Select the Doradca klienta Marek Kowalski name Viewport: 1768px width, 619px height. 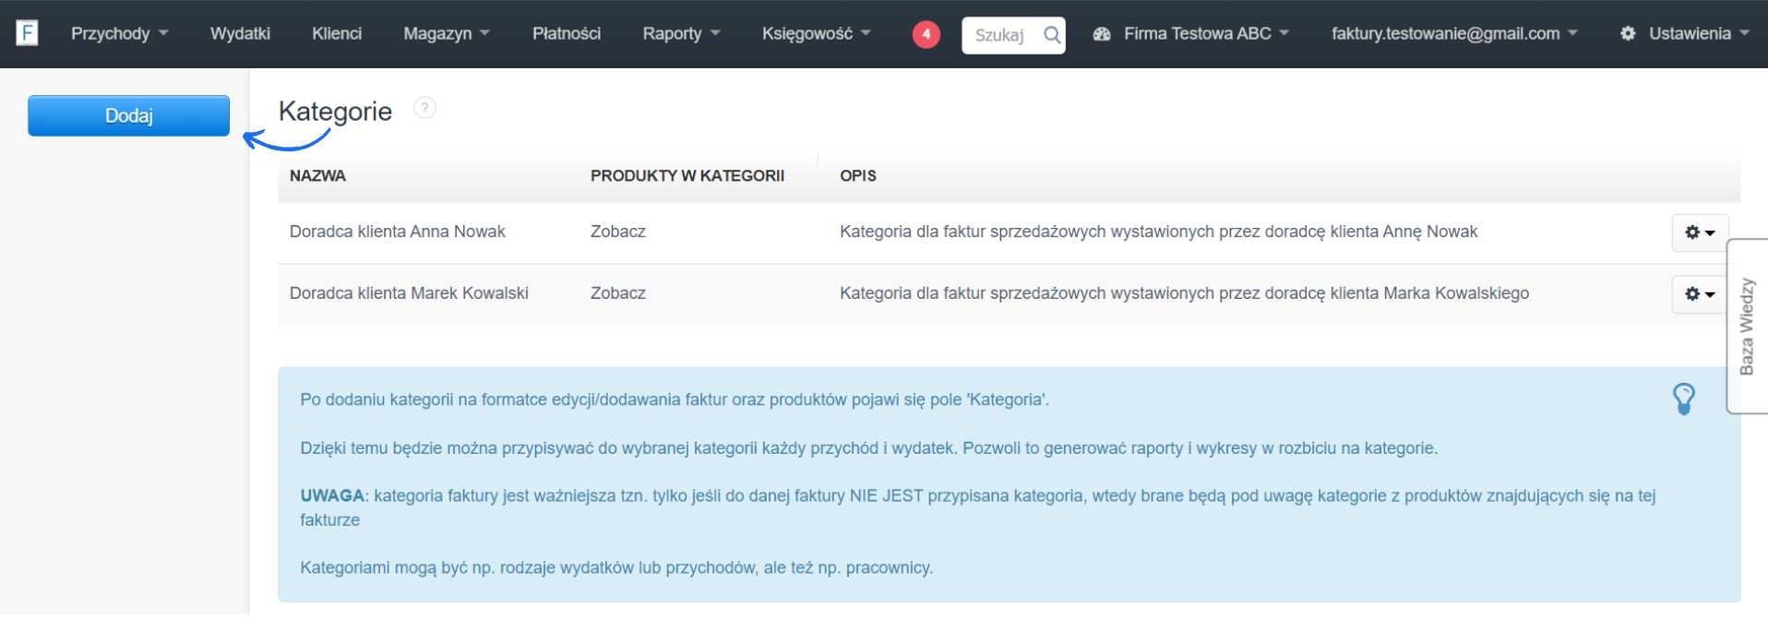tap(409, 293)
